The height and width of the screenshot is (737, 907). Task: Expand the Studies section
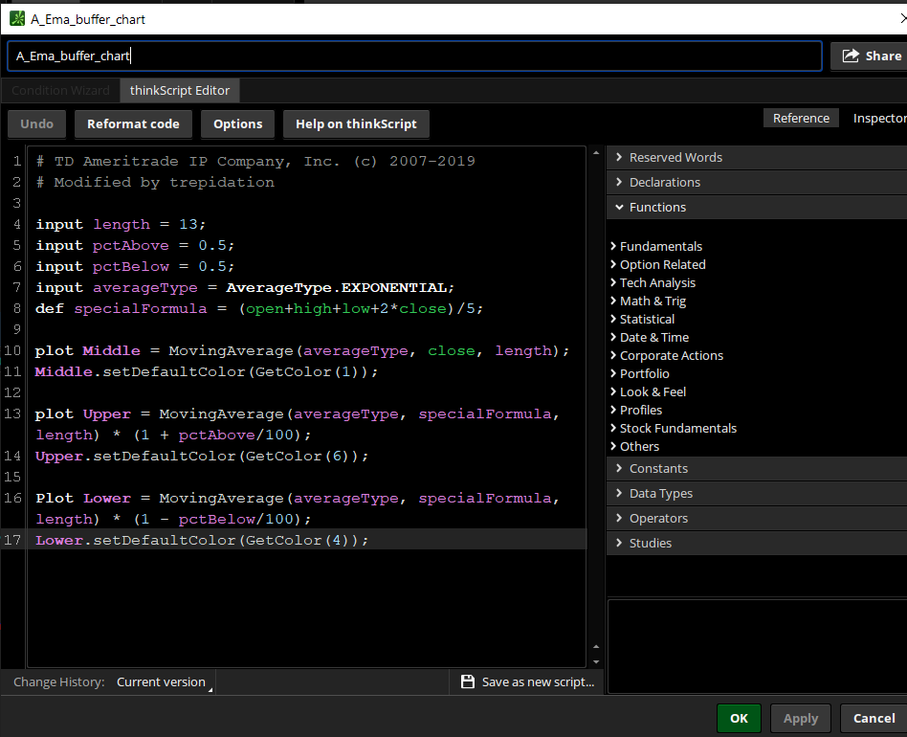[757, 544]
